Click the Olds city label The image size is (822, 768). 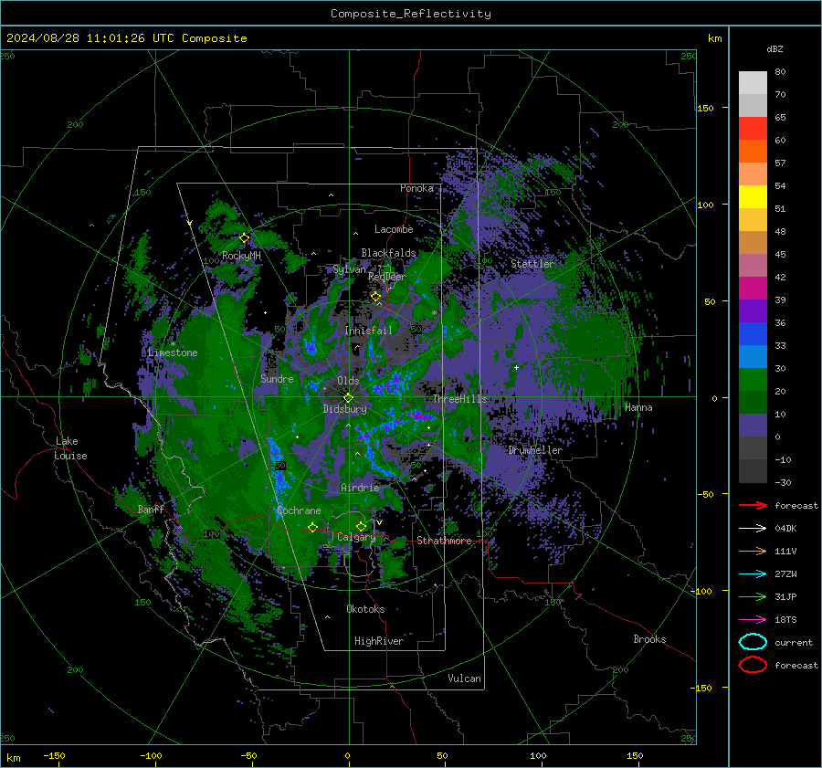pos(348,381)
